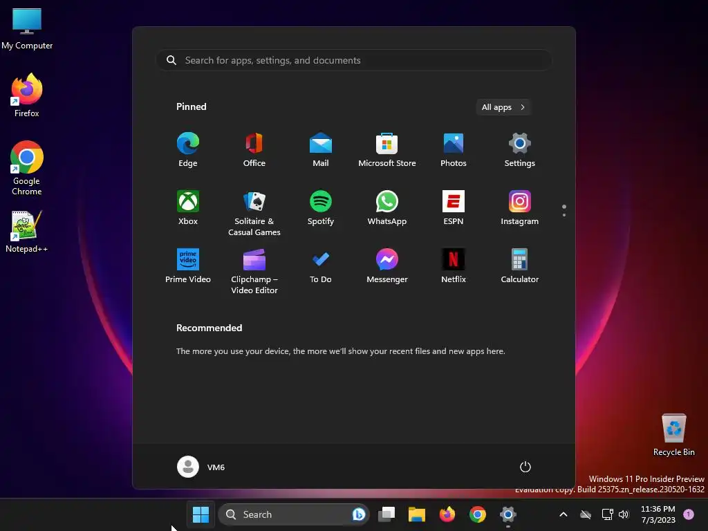Open Settings from pinned apps

tap(520, 150)
